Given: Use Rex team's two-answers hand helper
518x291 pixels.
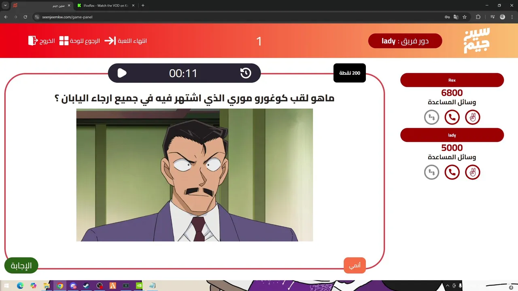Looking at the screenshot, I should [473, 117].
